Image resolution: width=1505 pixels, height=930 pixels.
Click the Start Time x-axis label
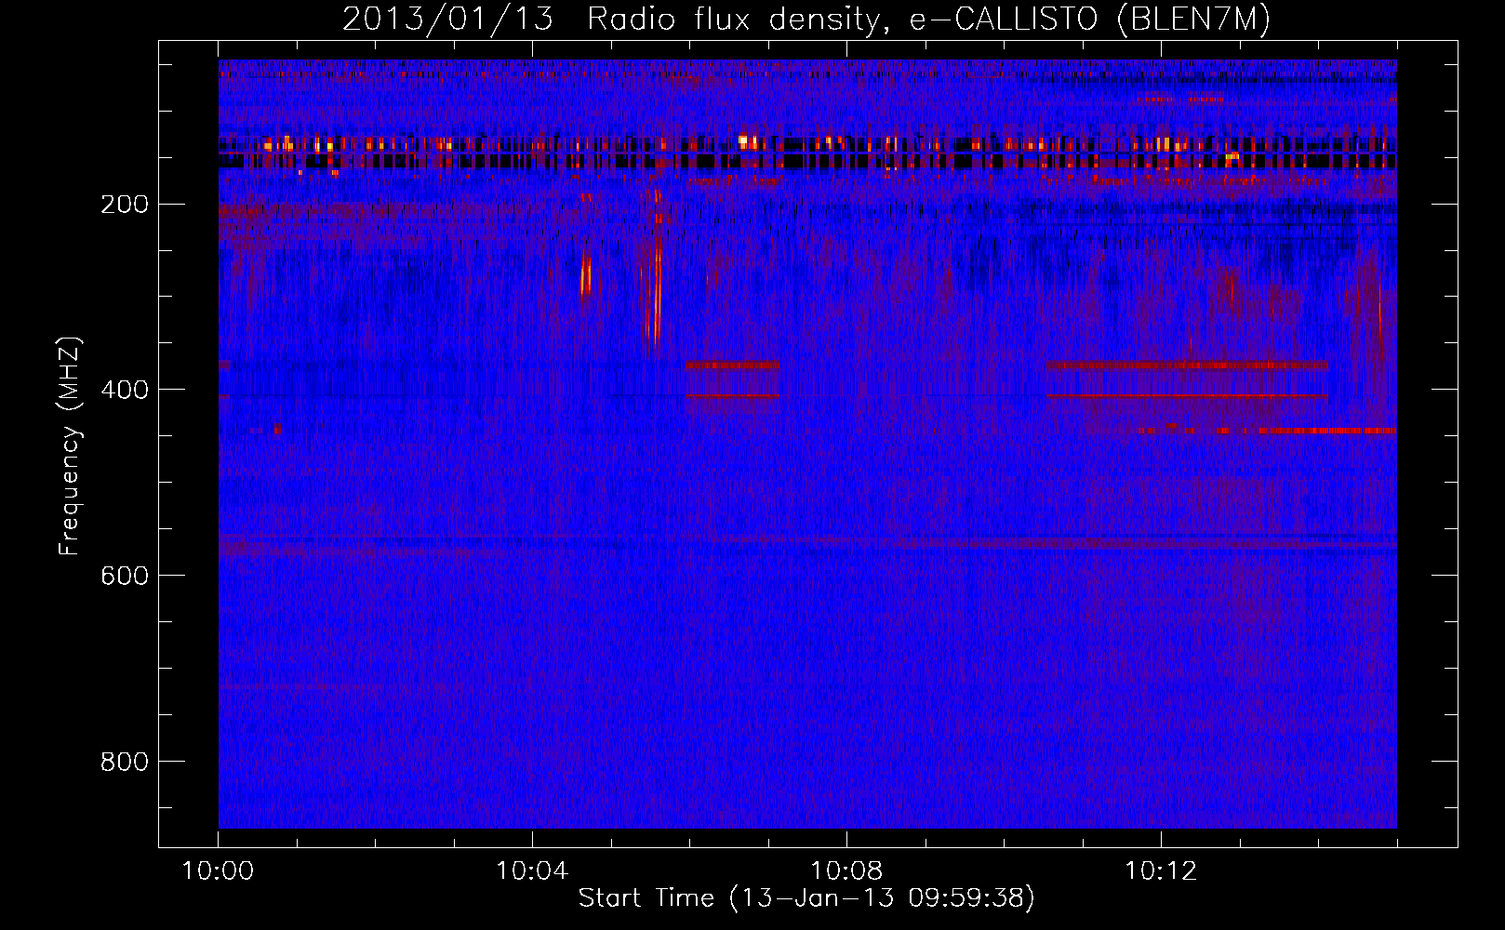click(806, 898)
